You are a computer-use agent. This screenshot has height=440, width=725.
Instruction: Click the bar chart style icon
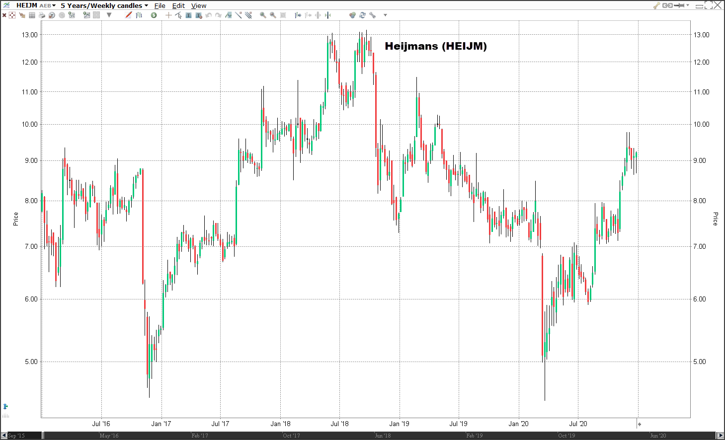click(139, 15)
